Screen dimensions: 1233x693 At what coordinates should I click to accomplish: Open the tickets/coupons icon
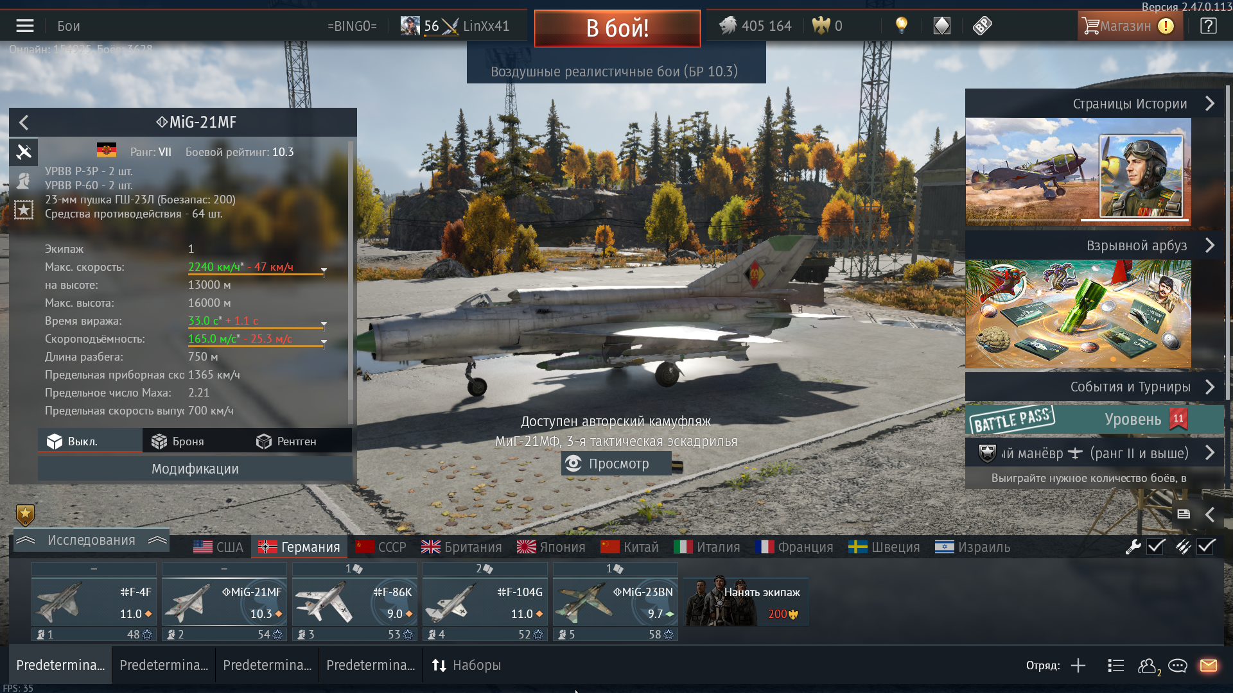(x=982, y=26)
